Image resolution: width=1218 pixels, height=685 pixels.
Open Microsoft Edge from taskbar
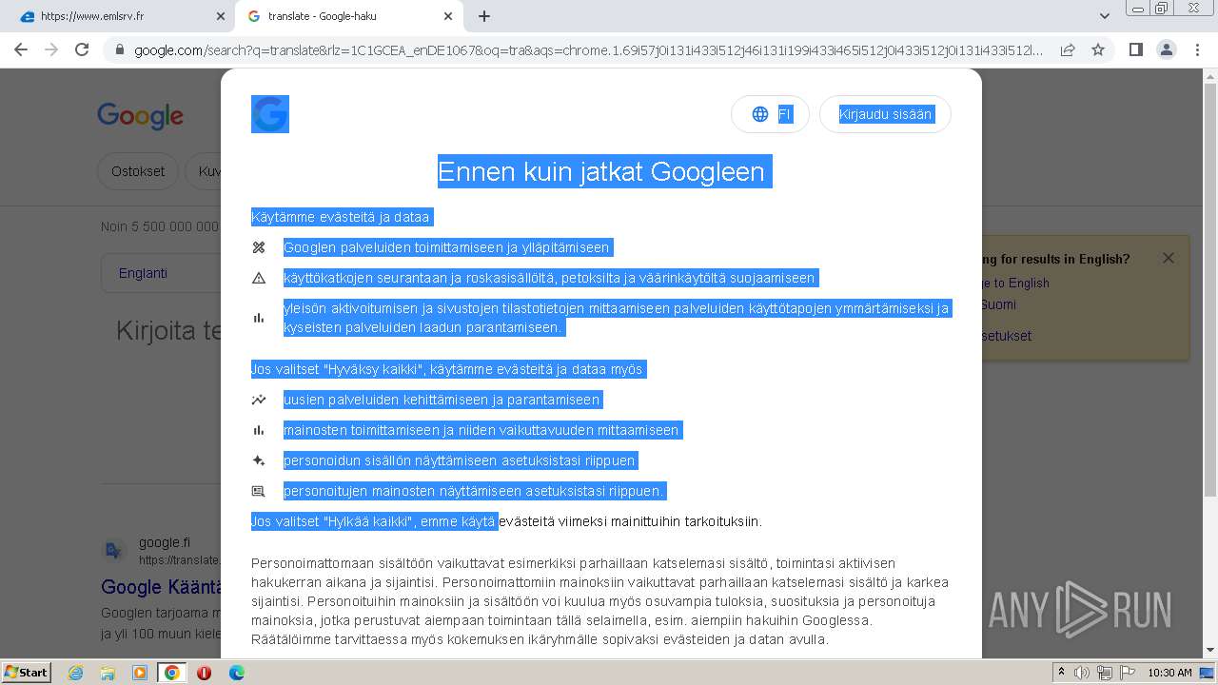coord(236,673)
